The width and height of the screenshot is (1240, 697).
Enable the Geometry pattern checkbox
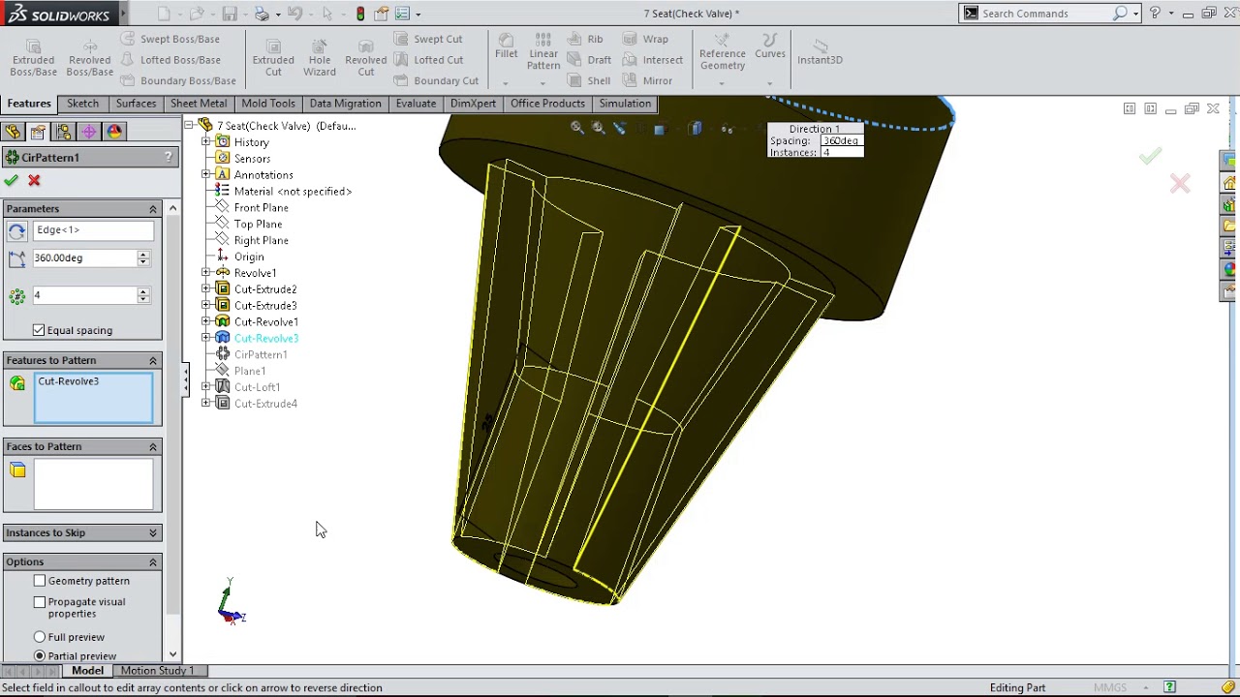40,581
